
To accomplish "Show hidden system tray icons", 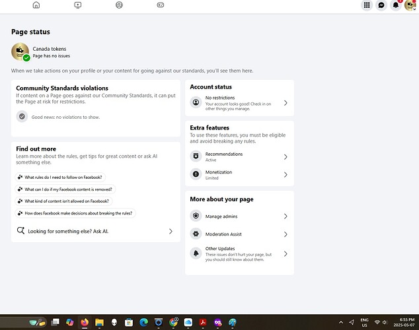I will click(x=341, y=322).
